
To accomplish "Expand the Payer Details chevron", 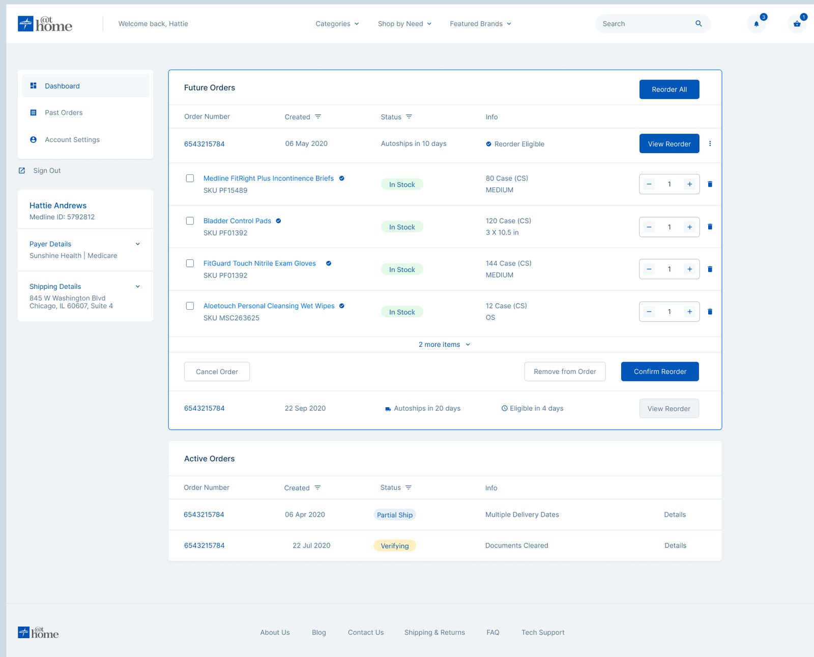I will click(137, 244).
